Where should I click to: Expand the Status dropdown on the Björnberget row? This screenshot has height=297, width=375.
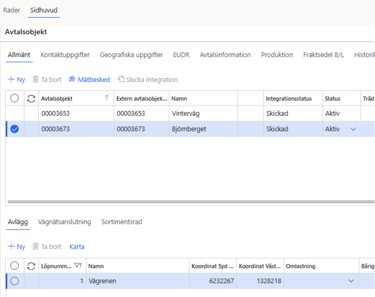point(353,129)
